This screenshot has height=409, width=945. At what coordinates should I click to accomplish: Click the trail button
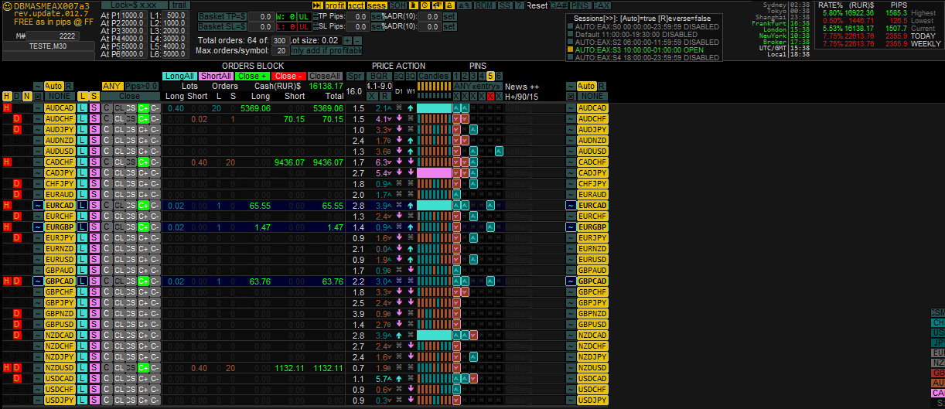[x=179, y=5]
